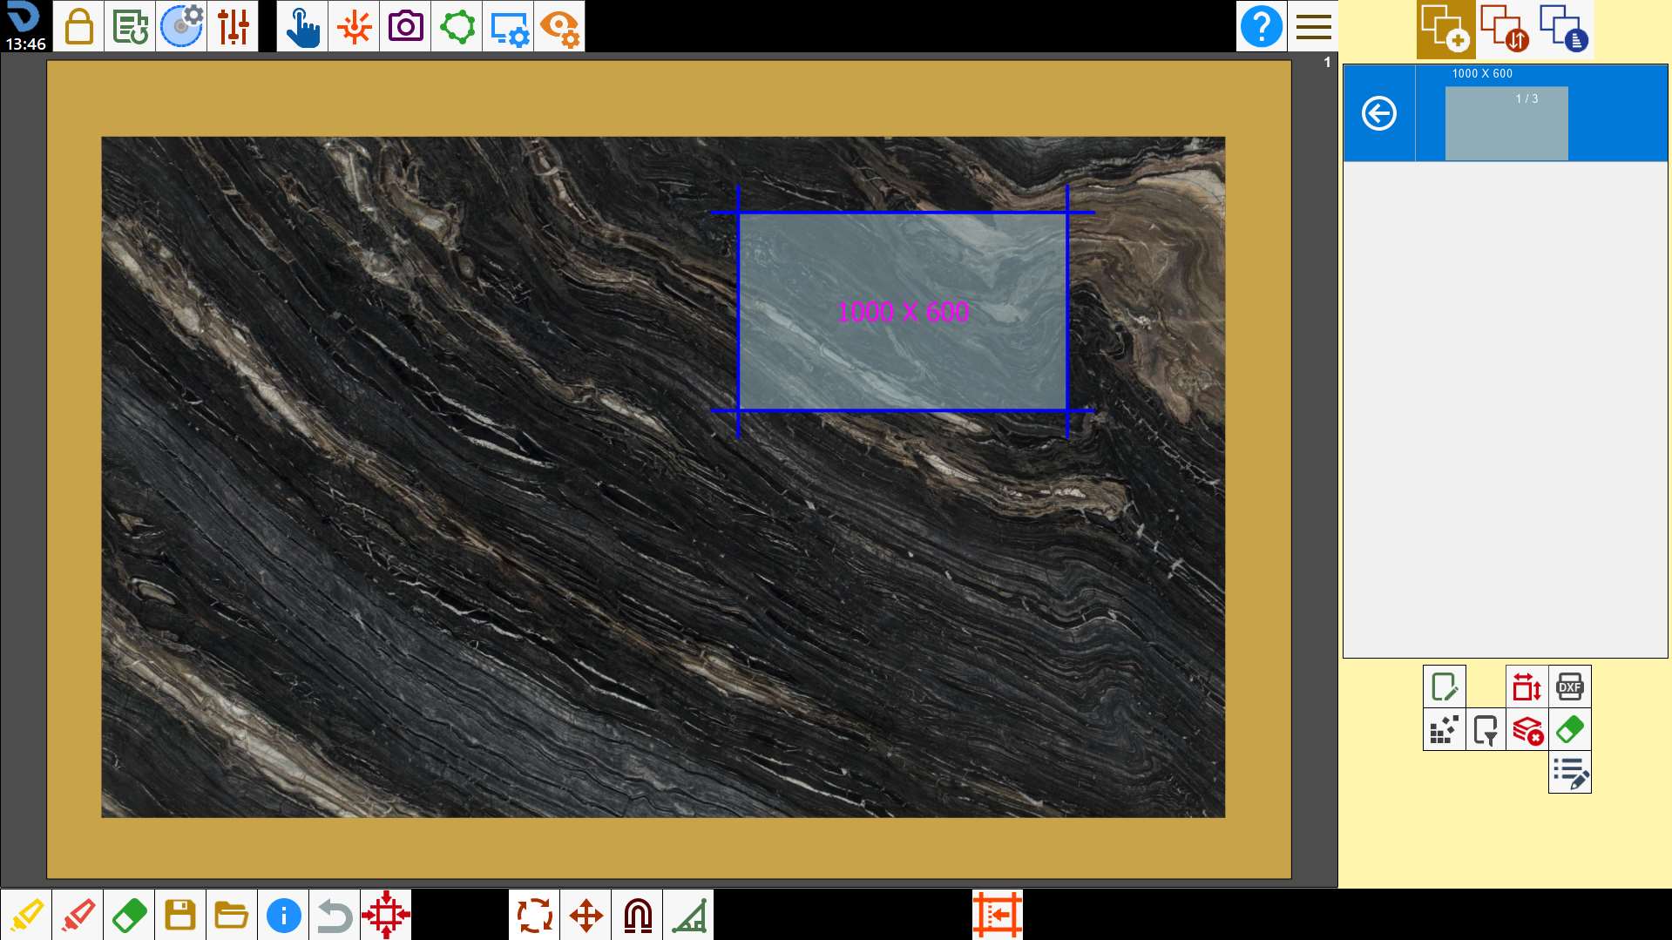Select the green eraser in bottom bar
This screenshot has width=1672, height=940.
(x=129, y=915)
